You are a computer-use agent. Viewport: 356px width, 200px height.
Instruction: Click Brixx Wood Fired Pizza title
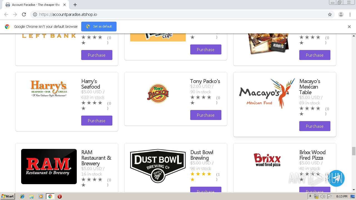pyautogui.click(x=312, y=155)
